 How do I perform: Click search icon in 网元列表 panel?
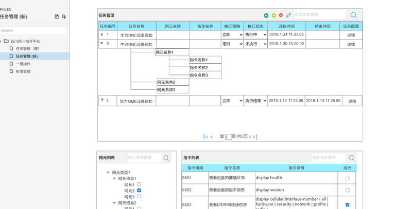[x=166, y=158]
